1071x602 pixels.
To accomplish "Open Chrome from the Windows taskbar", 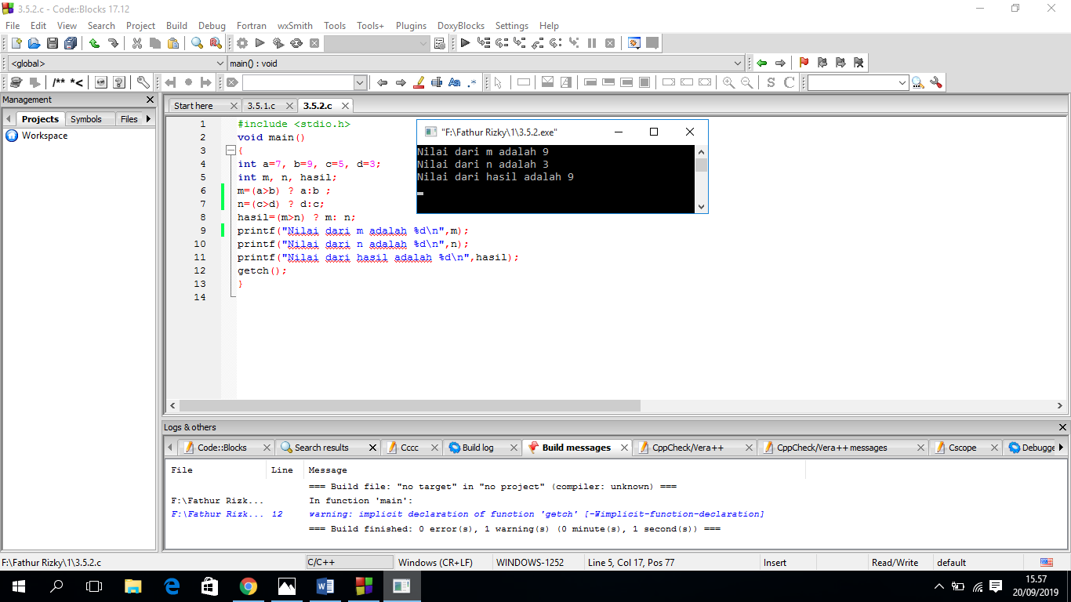I will [248, 586].
